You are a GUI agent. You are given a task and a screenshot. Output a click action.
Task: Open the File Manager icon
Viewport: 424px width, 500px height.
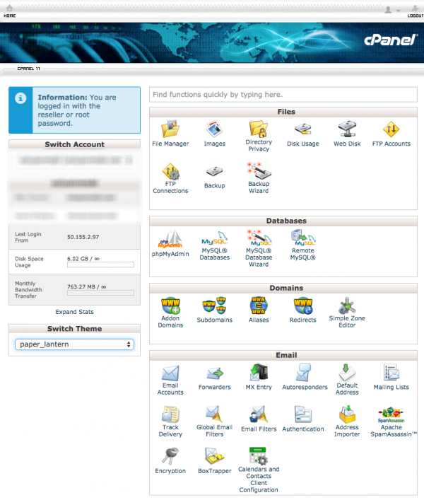pos(170,130)
